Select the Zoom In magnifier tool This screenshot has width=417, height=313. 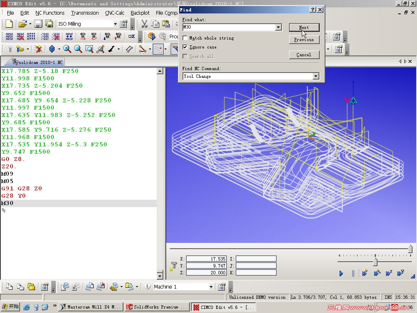(x=67, y=48)
